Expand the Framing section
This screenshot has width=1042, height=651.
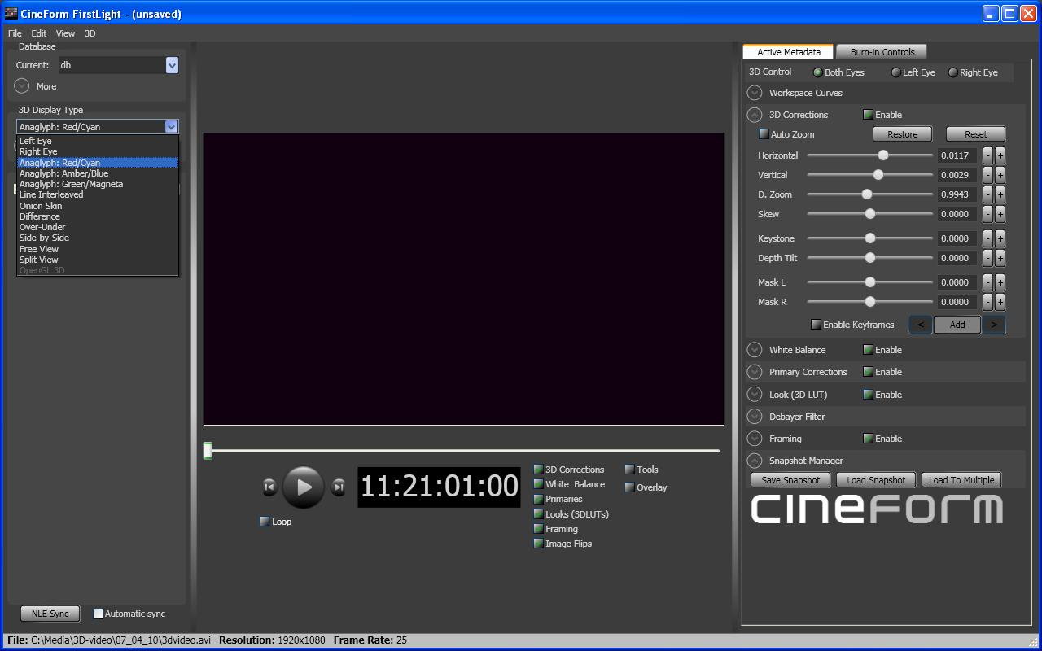(755, 439)
